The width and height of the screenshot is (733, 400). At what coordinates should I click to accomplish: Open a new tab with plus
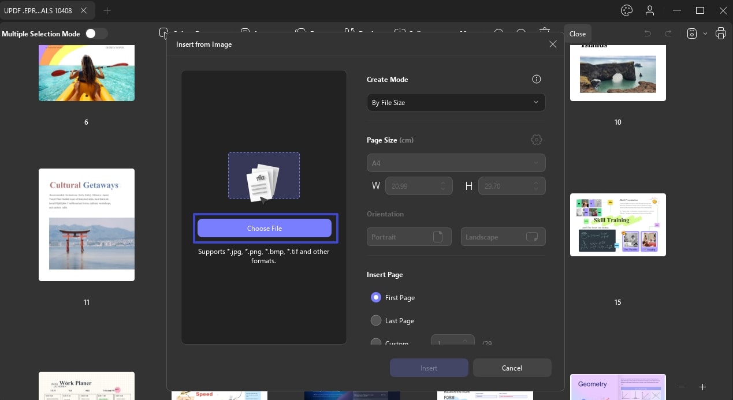[107, 10]
